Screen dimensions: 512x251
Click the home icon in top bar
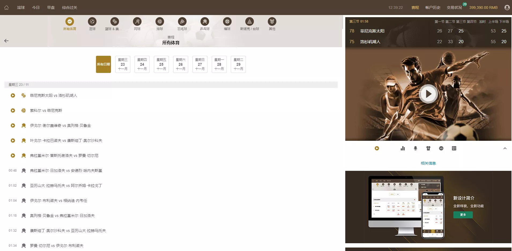pyautogui.click(x=6, y=8)
